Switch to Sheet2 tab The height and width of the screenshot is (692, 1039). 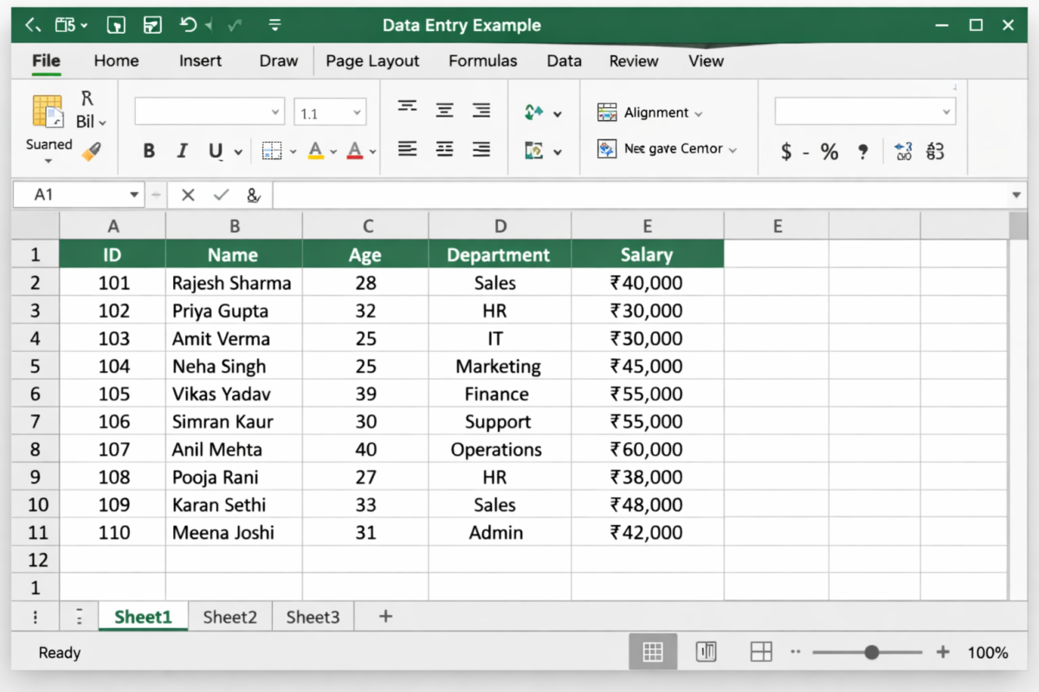point(229,617)
